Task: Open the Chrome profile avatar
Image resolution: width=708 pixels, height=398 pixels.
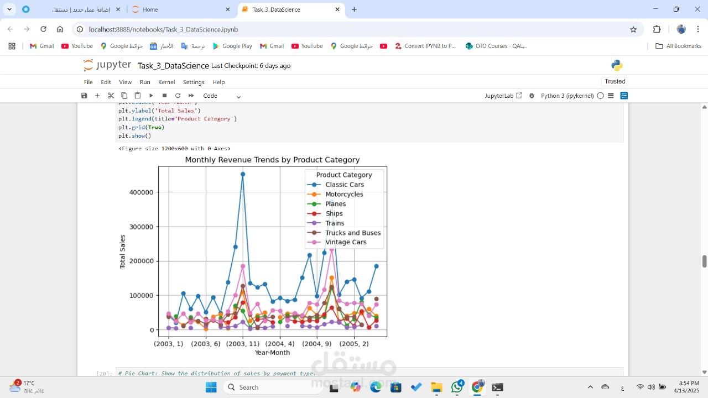Action: coord(681,29)
